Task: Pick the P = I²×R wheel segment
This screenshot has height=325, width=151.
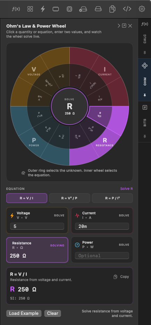Action: (x=39, y=114)
